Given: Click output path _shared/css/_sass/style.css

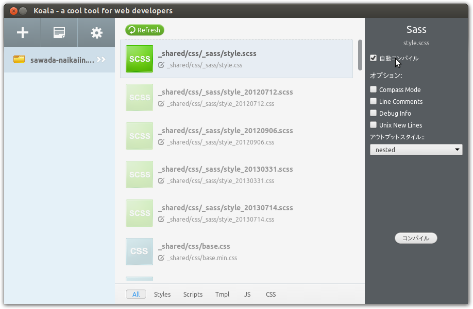Looking at the screenshot, I should pyautogui.click(x=205, y=65).
